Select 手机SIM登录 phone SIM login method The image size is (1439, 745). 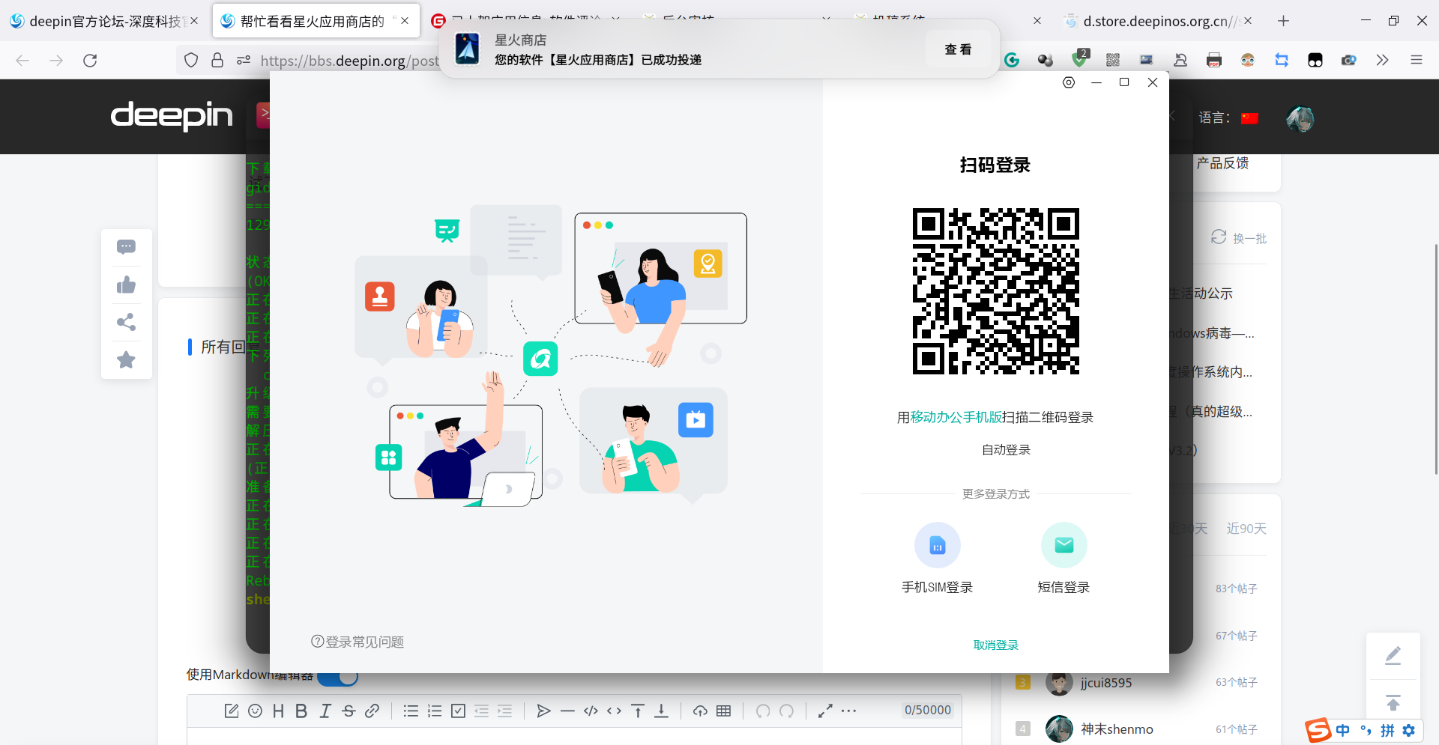pos(937,557)
